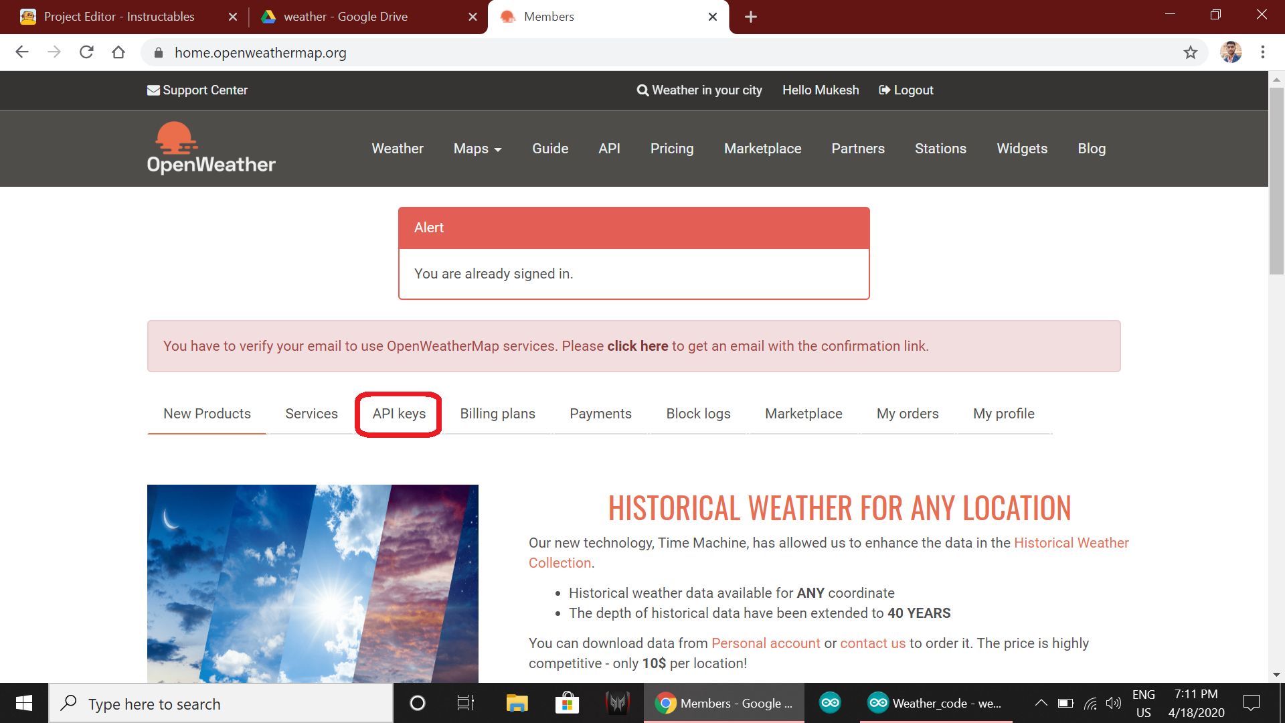This screenshot has height=723, width=1285.
Task: Switch to the API keys tab
Action: coord(400,414)
